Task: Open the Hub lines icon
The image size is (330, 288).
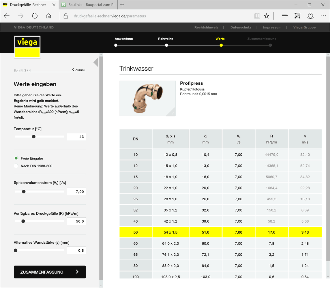Action: point(284,16)
